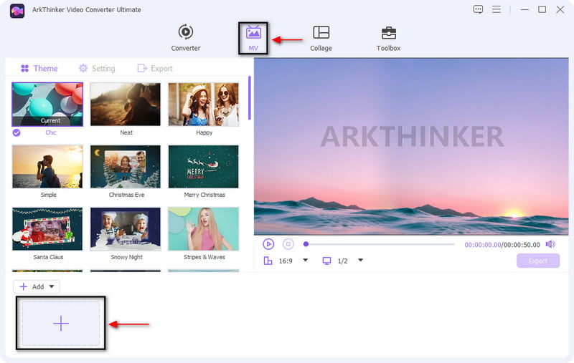The height and width of the screenshot is (363, 574).
Task: Click the plus area to add media
Action: click(x=61, y=323)
